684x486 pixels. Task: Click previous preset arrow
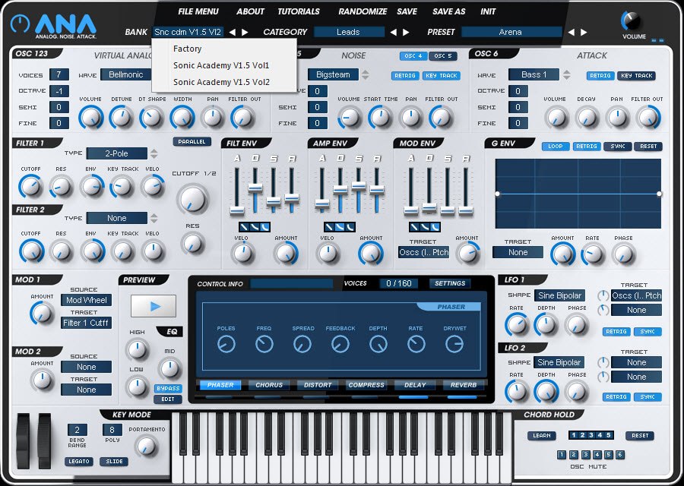(x=571, y=32)
